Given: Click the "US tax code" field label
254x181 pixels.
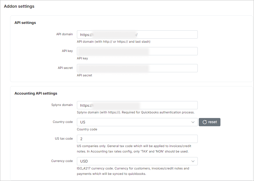Looking at the screenshot, I should pos(64,139).
